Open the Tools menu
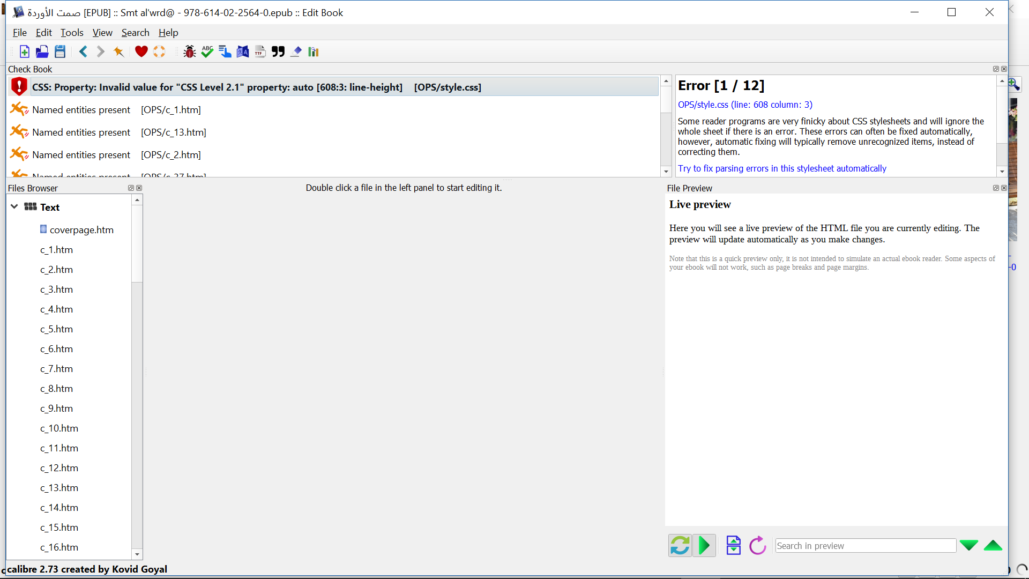The width and height of the screenshot is (1029, 579). click(72, 33)
